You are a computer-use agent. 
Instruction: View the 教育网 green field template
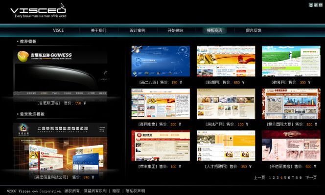tap(291, 61)
